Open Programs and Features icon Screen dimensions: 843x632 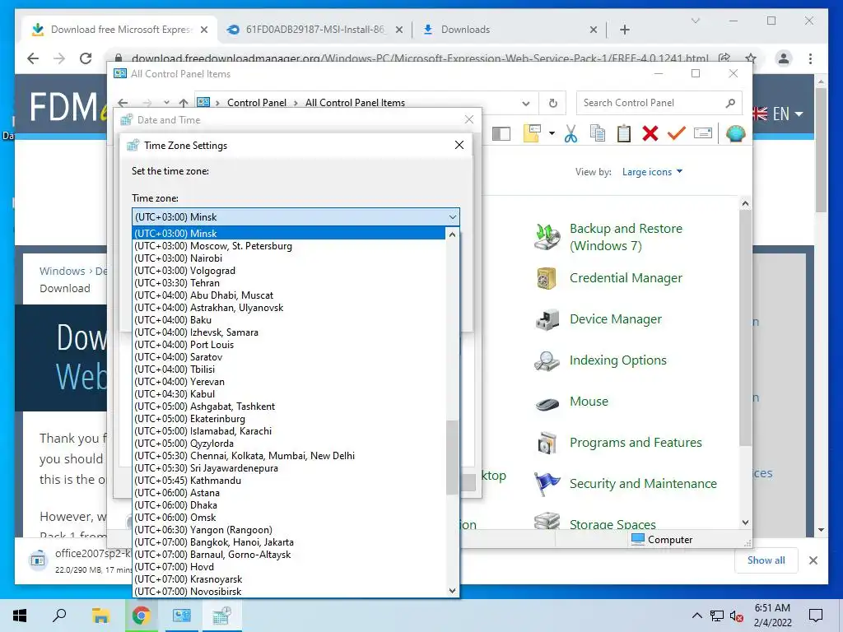[547, 443]
